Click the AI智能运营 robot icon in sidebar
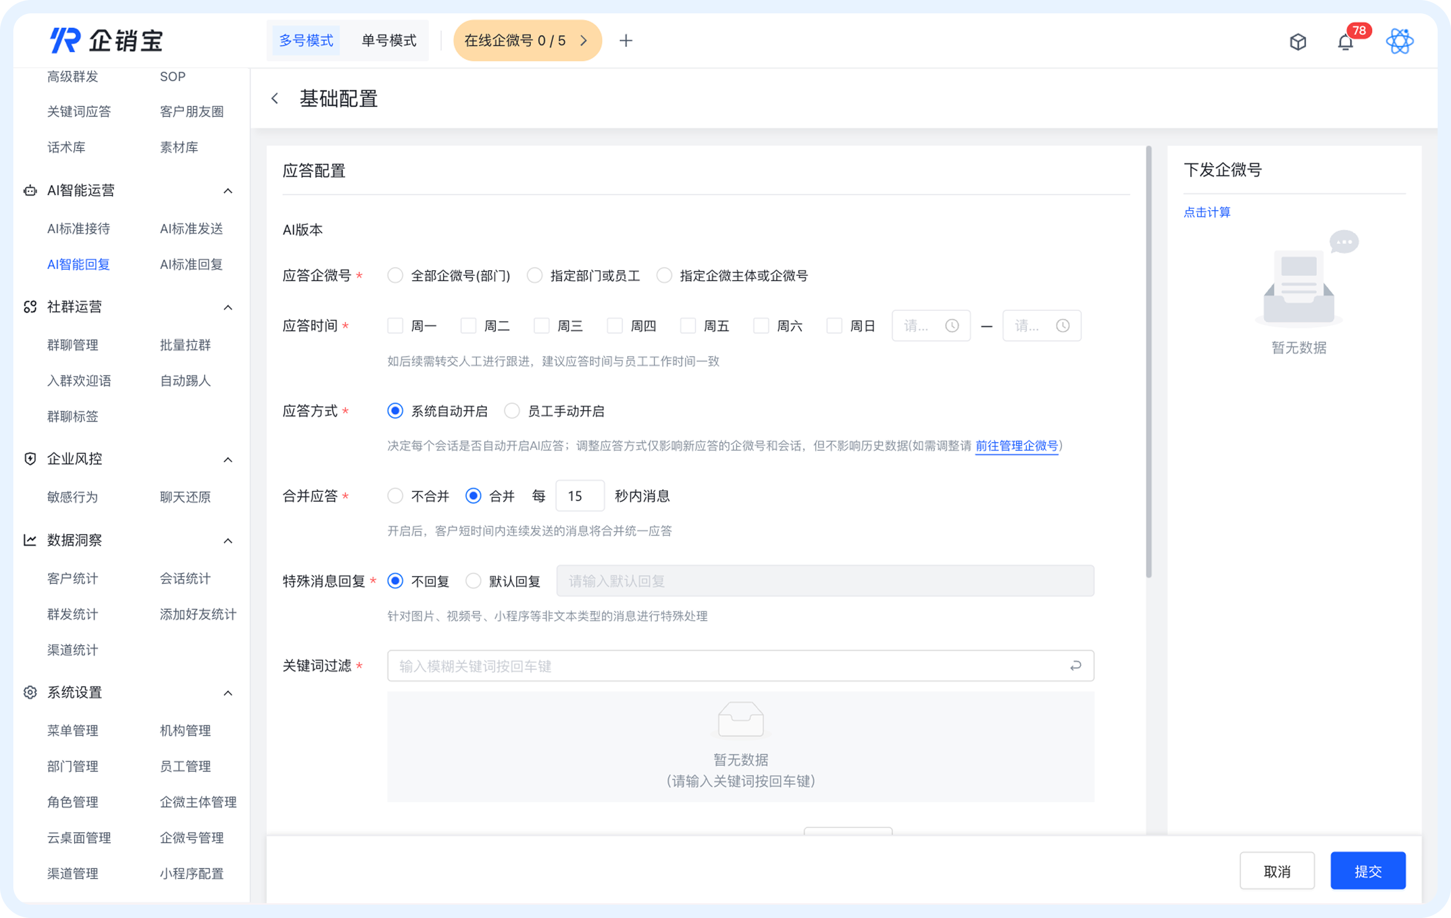This screenshot has width=1451, height=918. pos(30,191)
